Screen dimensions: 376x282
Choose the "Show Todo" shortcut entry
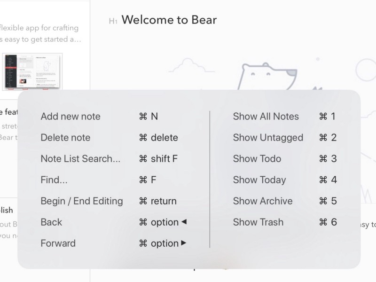257,159
